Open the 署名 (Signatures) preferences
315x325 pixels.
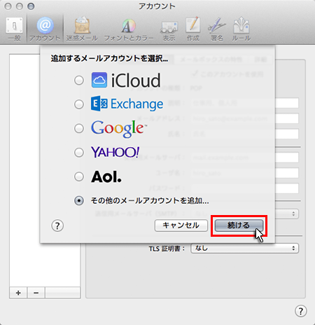[x=217, y=29]
